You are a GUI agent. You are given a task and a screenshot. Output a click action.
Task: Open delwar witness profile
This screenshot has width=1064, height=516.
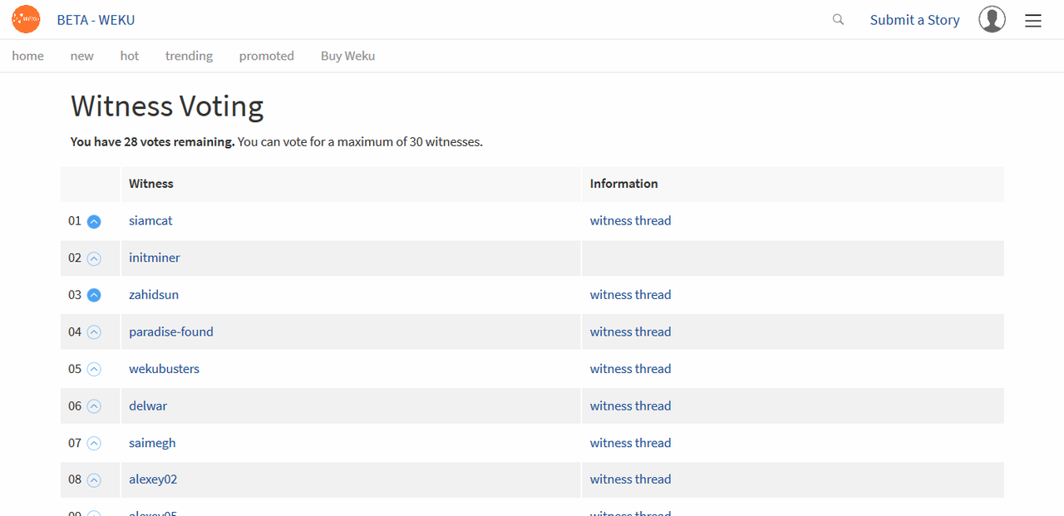click(x=148, y=405)
